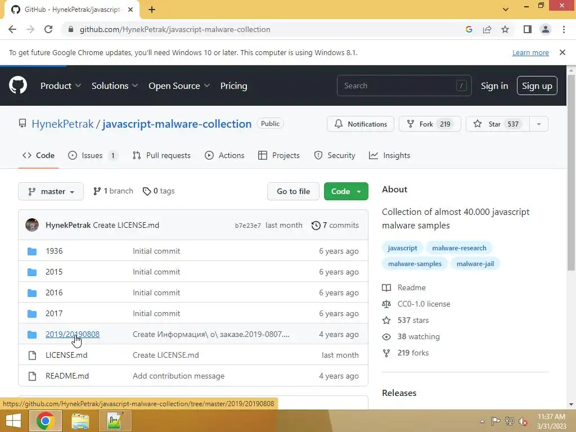Expand the Product menu
The image size is (576, 432).
coord(61,85)
